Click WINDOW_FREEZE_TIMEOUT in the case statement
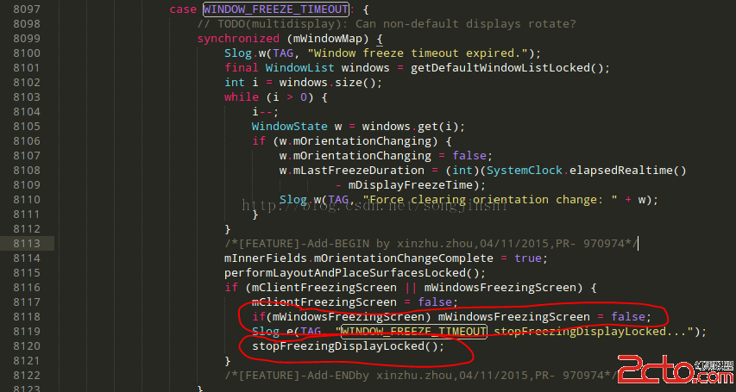The height and width of the screenshot is (392, 736). 275,9
